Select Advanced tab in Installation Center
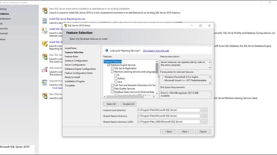The height and width of the screenshot is (155, 277). [x=4, y=34]
